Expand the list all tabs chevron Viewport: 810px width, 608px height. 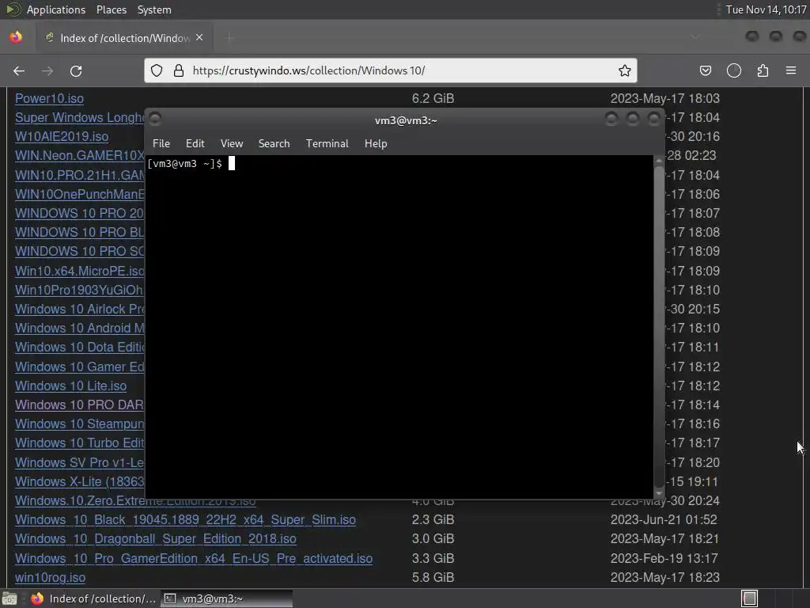pyautogui.click(x=695, y=36)
